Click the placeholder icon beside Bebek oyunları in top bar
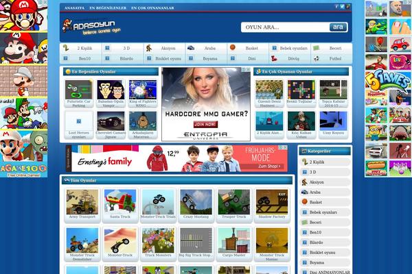The image size is (412, 274). click(274, 48)
